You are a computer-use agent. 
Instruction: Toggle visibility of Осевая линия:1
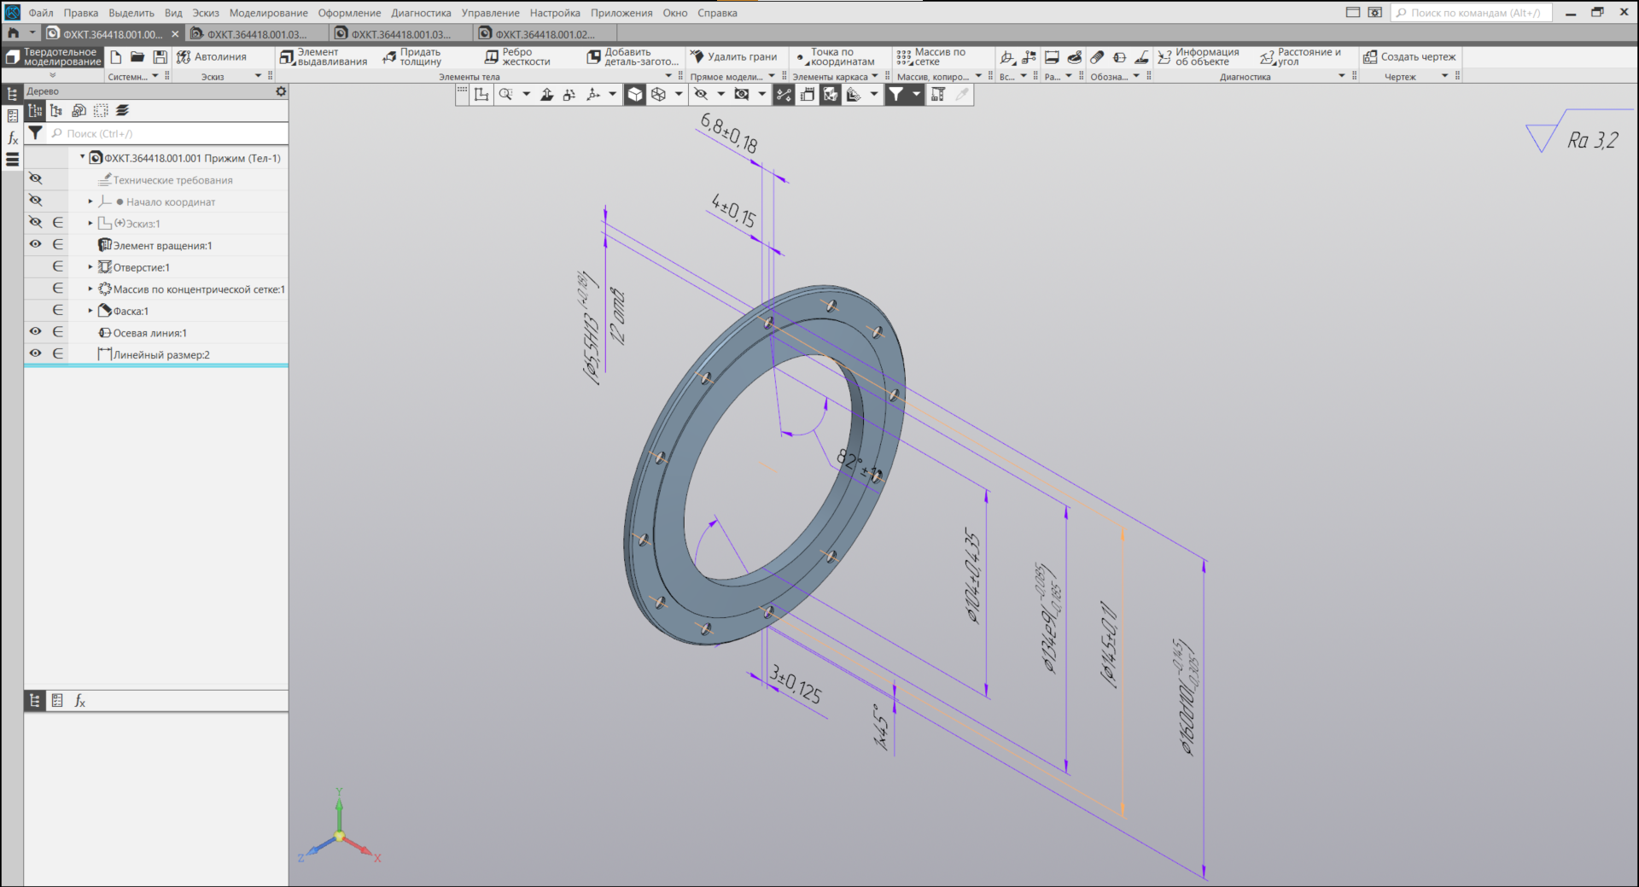(36, 331)
